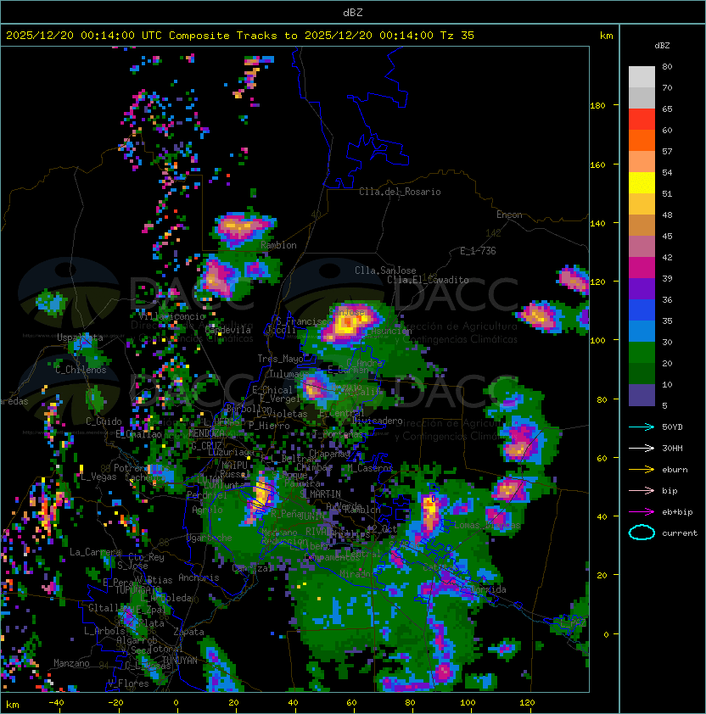
Task: Click the bright yellow swatch below 54
Action: (642, 183)
